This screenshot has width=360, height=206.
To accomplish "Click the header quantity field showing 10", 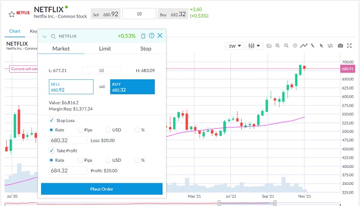I will coord(139,14).
